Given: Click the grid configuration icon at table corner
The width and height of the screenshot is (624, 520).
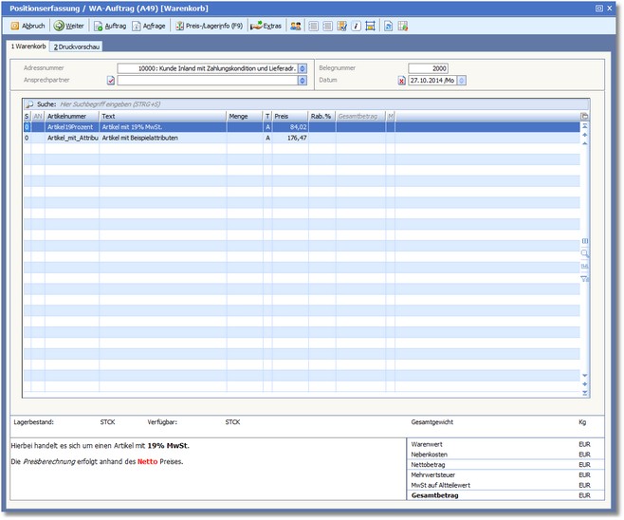Looking at the screenshot, I should tap(584, 116).
